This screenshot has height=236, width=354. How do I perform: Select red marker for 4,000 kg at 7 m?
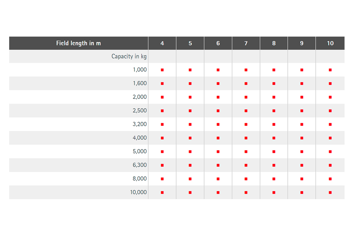click(x=246, y=138)
